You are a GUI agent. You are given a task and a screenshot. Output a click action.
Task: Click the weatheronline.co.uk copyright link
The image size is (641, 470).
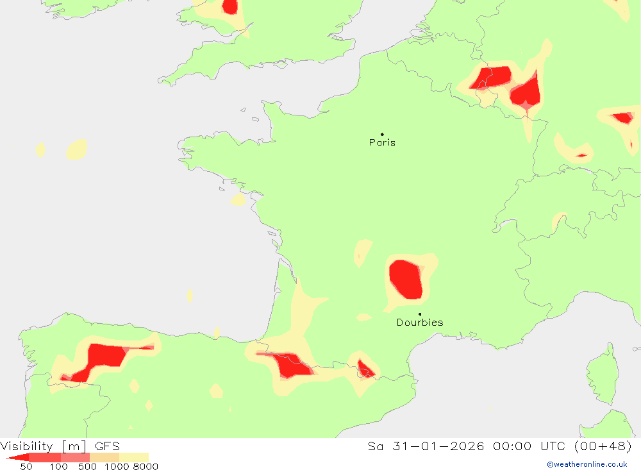click(587, 464)
